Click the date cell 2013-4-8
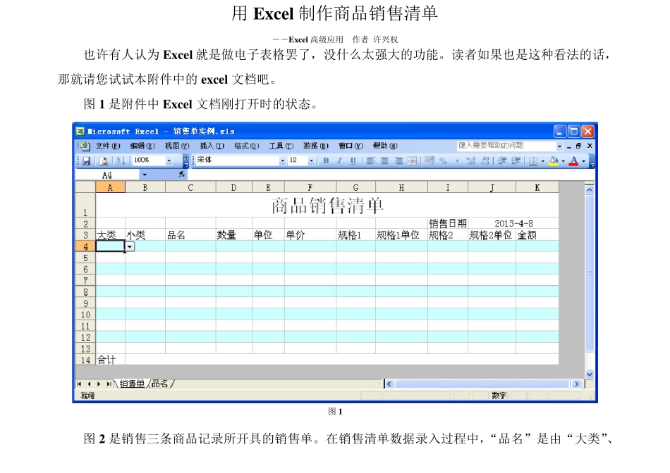This screenshot has height=473, width=670. pyautogui.click(x=513, y=224)
